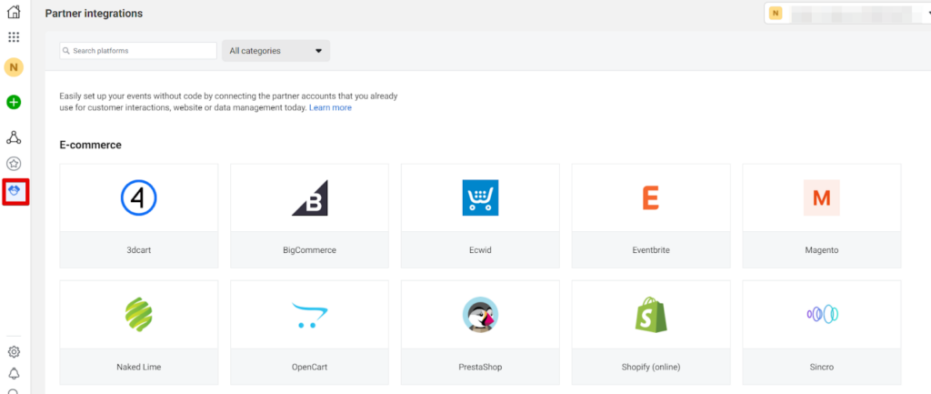The height and width of the screenshot is (394, 931).
Task: Open the apps grid menu icon
Action: click(x=14, y=37)
